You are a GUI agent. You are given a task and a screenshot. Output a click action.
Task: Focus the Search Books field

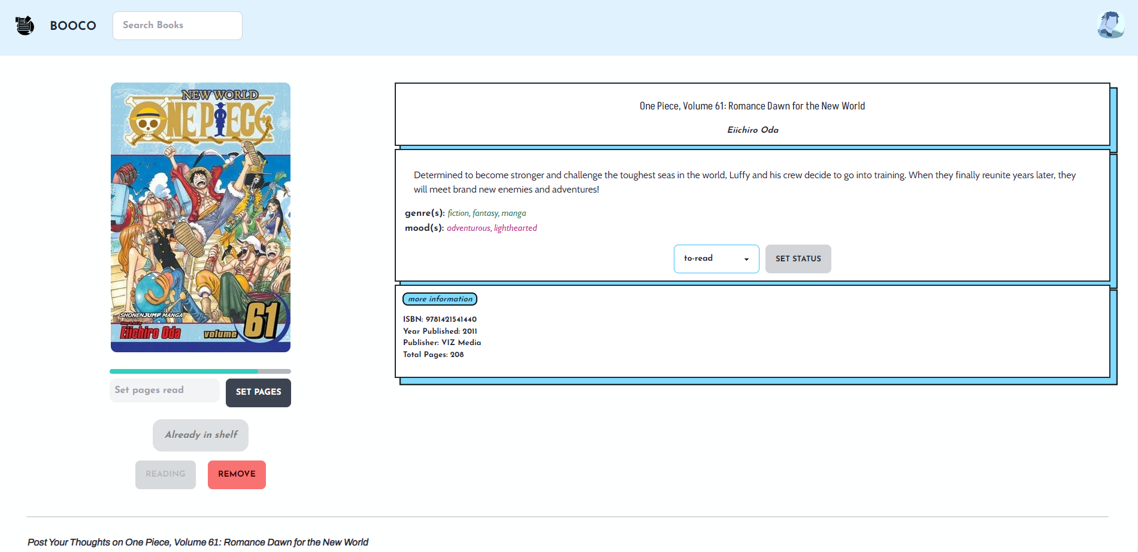[x=177, y=26]
